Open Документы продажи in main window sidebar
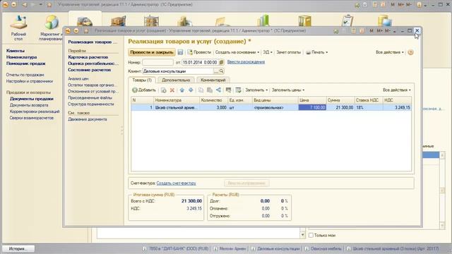The image size is (452, 254). (32, 99)
